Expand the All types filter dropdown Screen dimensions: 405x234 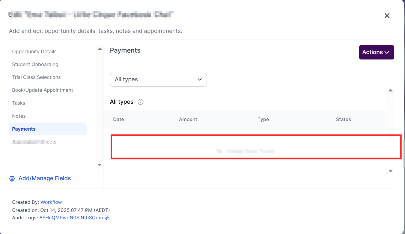pos(158,80)
